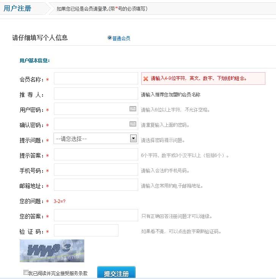The width and height of the screenshot is (276, 279).
Task: Click the 您的答案 answer field
Action: [96, 215]
